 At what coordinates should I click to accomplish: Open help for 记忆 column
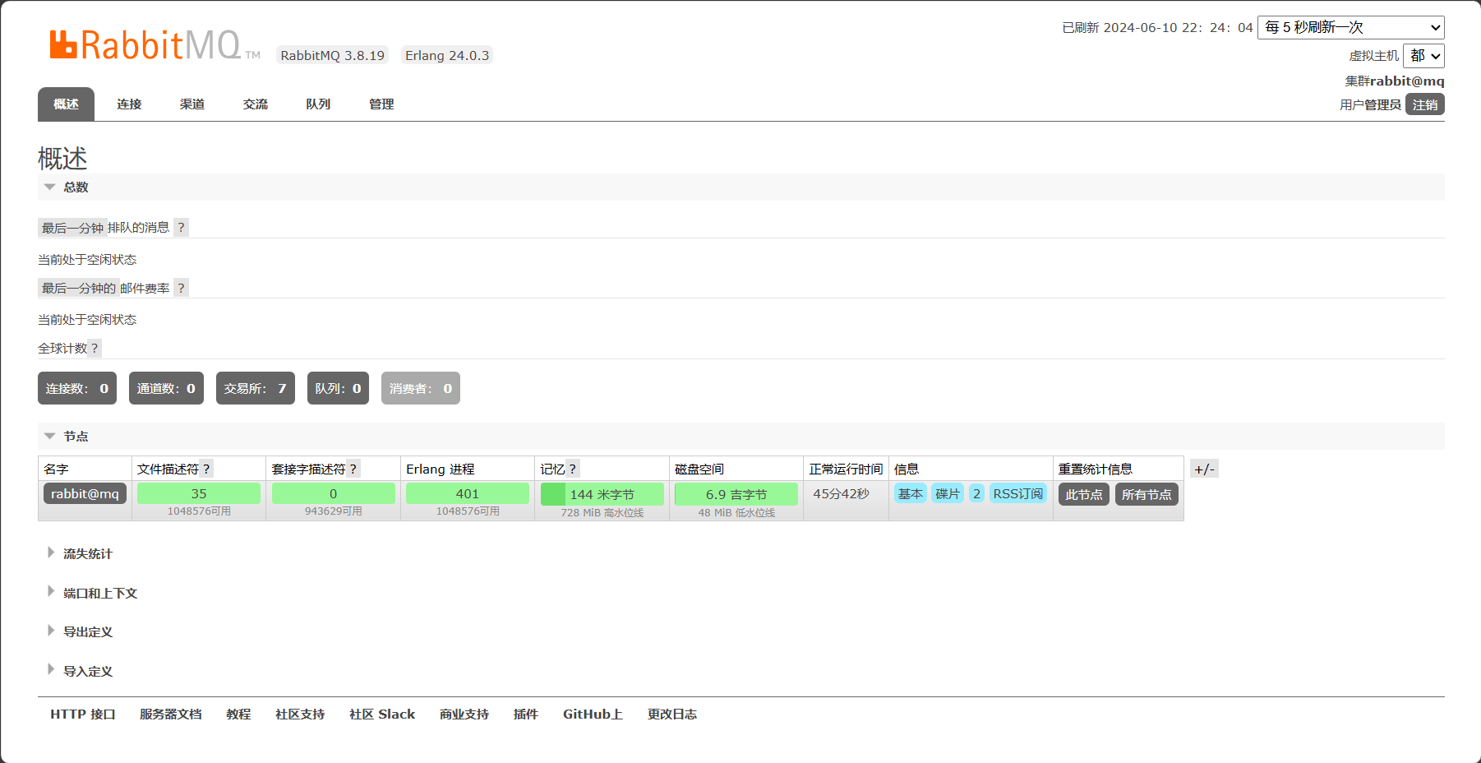572,469
